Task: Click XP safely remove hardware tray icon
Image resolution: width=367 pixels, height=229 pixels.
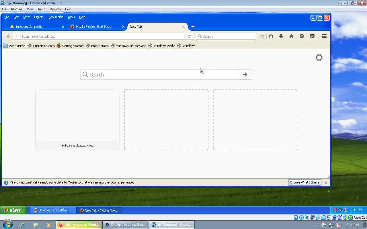Action: pyautogui.click(x=345, y=210)
